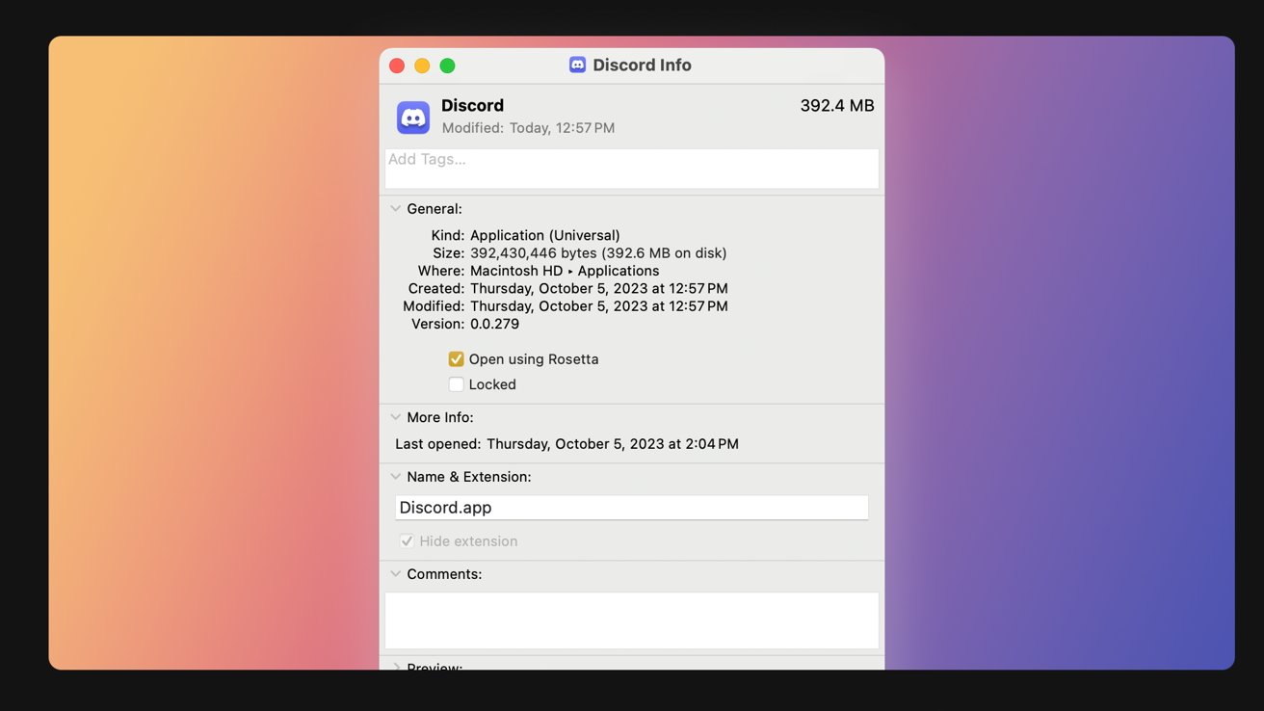
Task: Click the Macintosh HD ▸ Applications path
Action: point(565,271)
